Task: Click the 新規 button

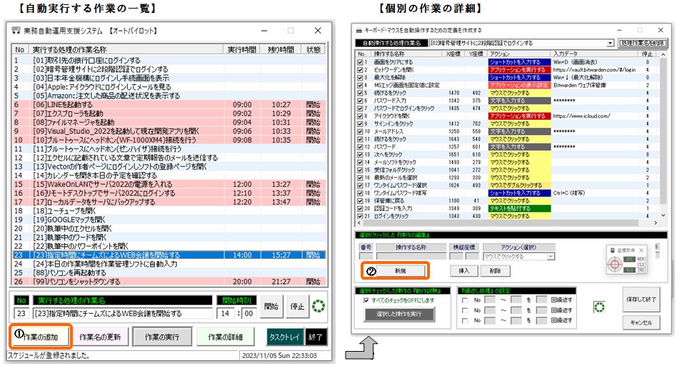Action: [401, 271]
